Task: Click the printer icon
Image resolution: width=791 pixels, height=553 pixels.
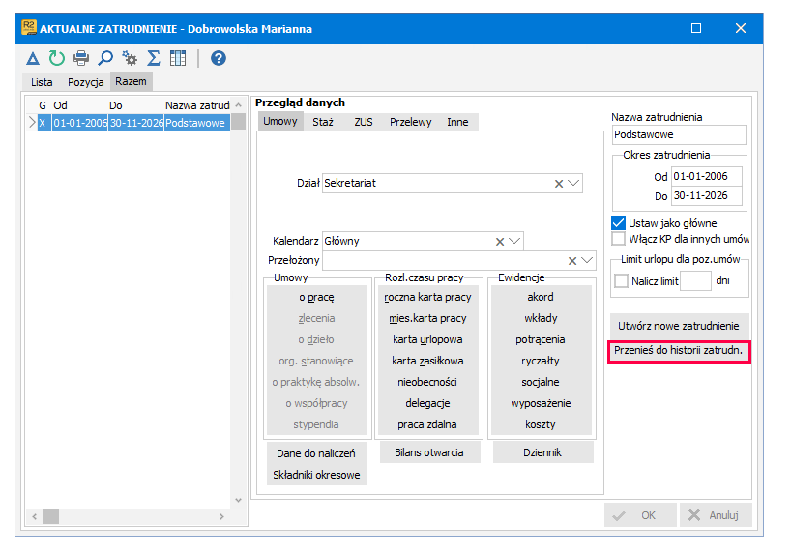Action: [80, 59]
